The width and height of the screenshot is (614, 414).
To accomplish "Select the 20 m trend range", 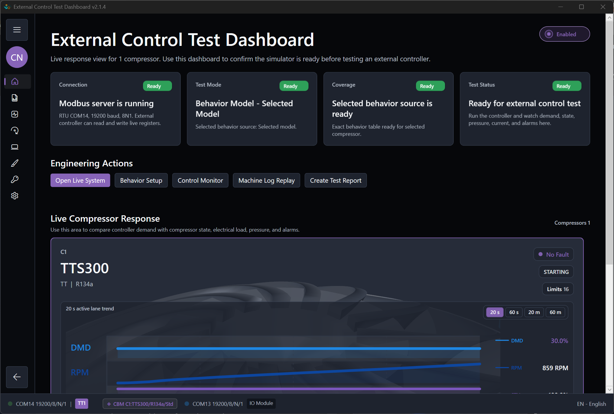I will pos(534,312).
